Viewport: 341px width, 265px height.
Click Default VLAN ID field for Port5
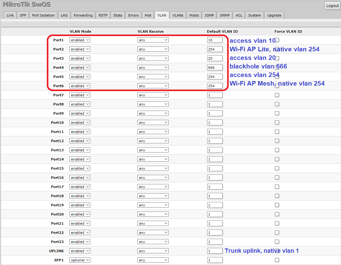tap(215, 77)
